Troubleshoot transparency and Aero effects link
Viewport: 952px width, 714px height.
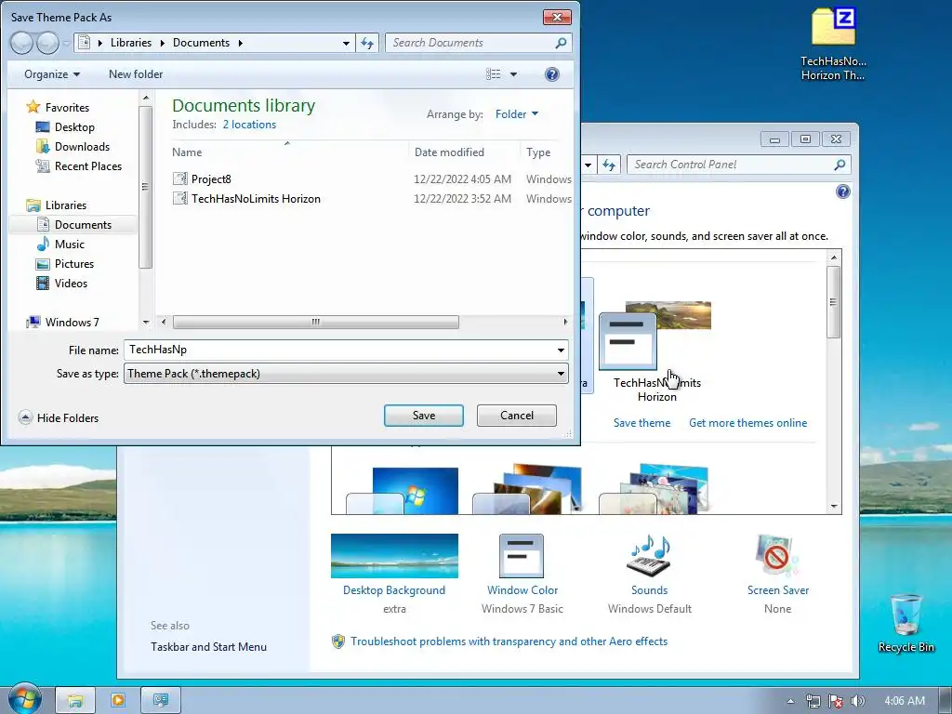click(x=509, y=641)
